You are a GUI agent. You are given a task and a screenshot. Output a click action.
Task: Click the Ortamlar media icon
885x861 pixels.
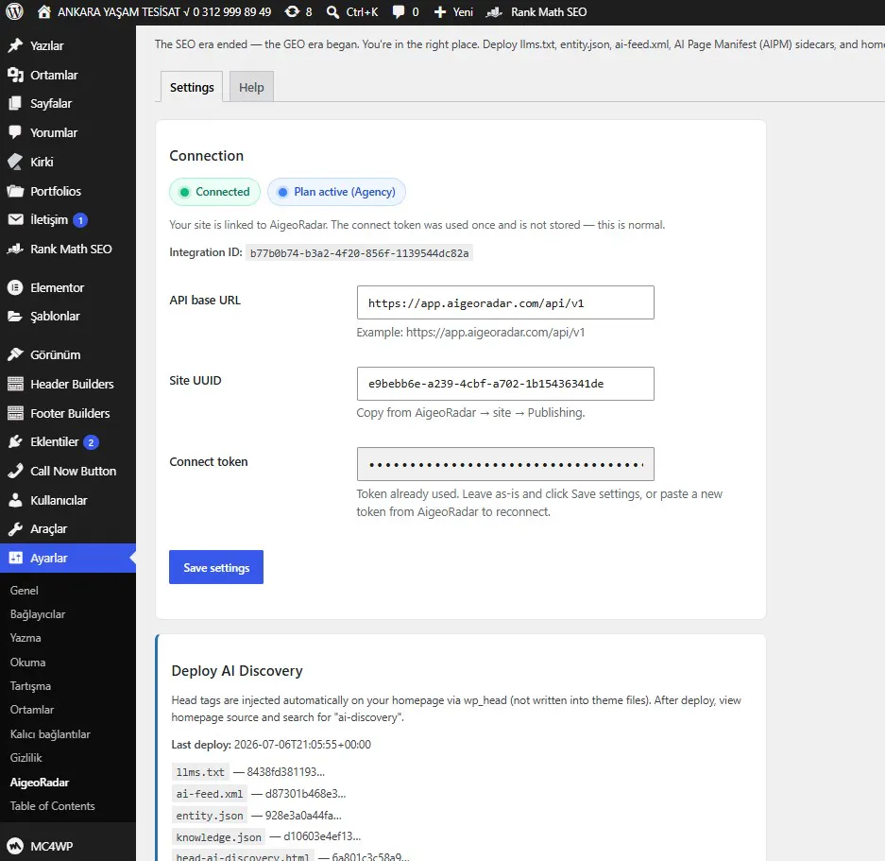(15, 75)
